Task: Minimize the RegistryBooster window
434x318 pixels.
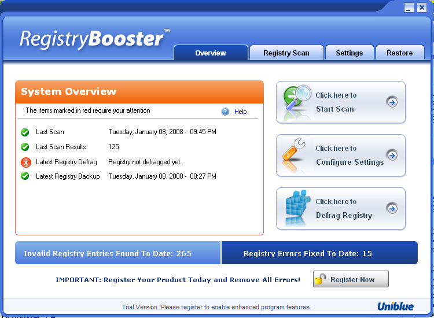Action: [x=409, y=8]
